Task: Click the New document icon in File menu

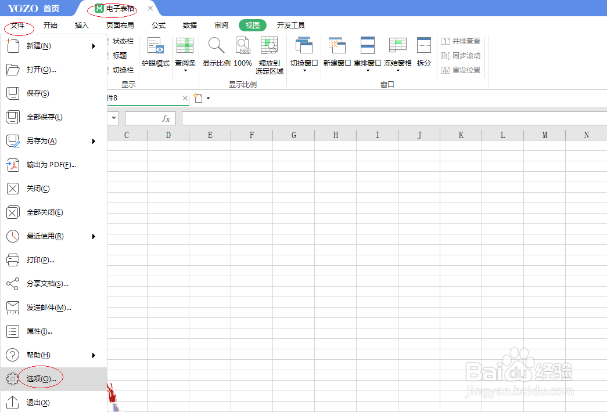Action: pos(12,46)
